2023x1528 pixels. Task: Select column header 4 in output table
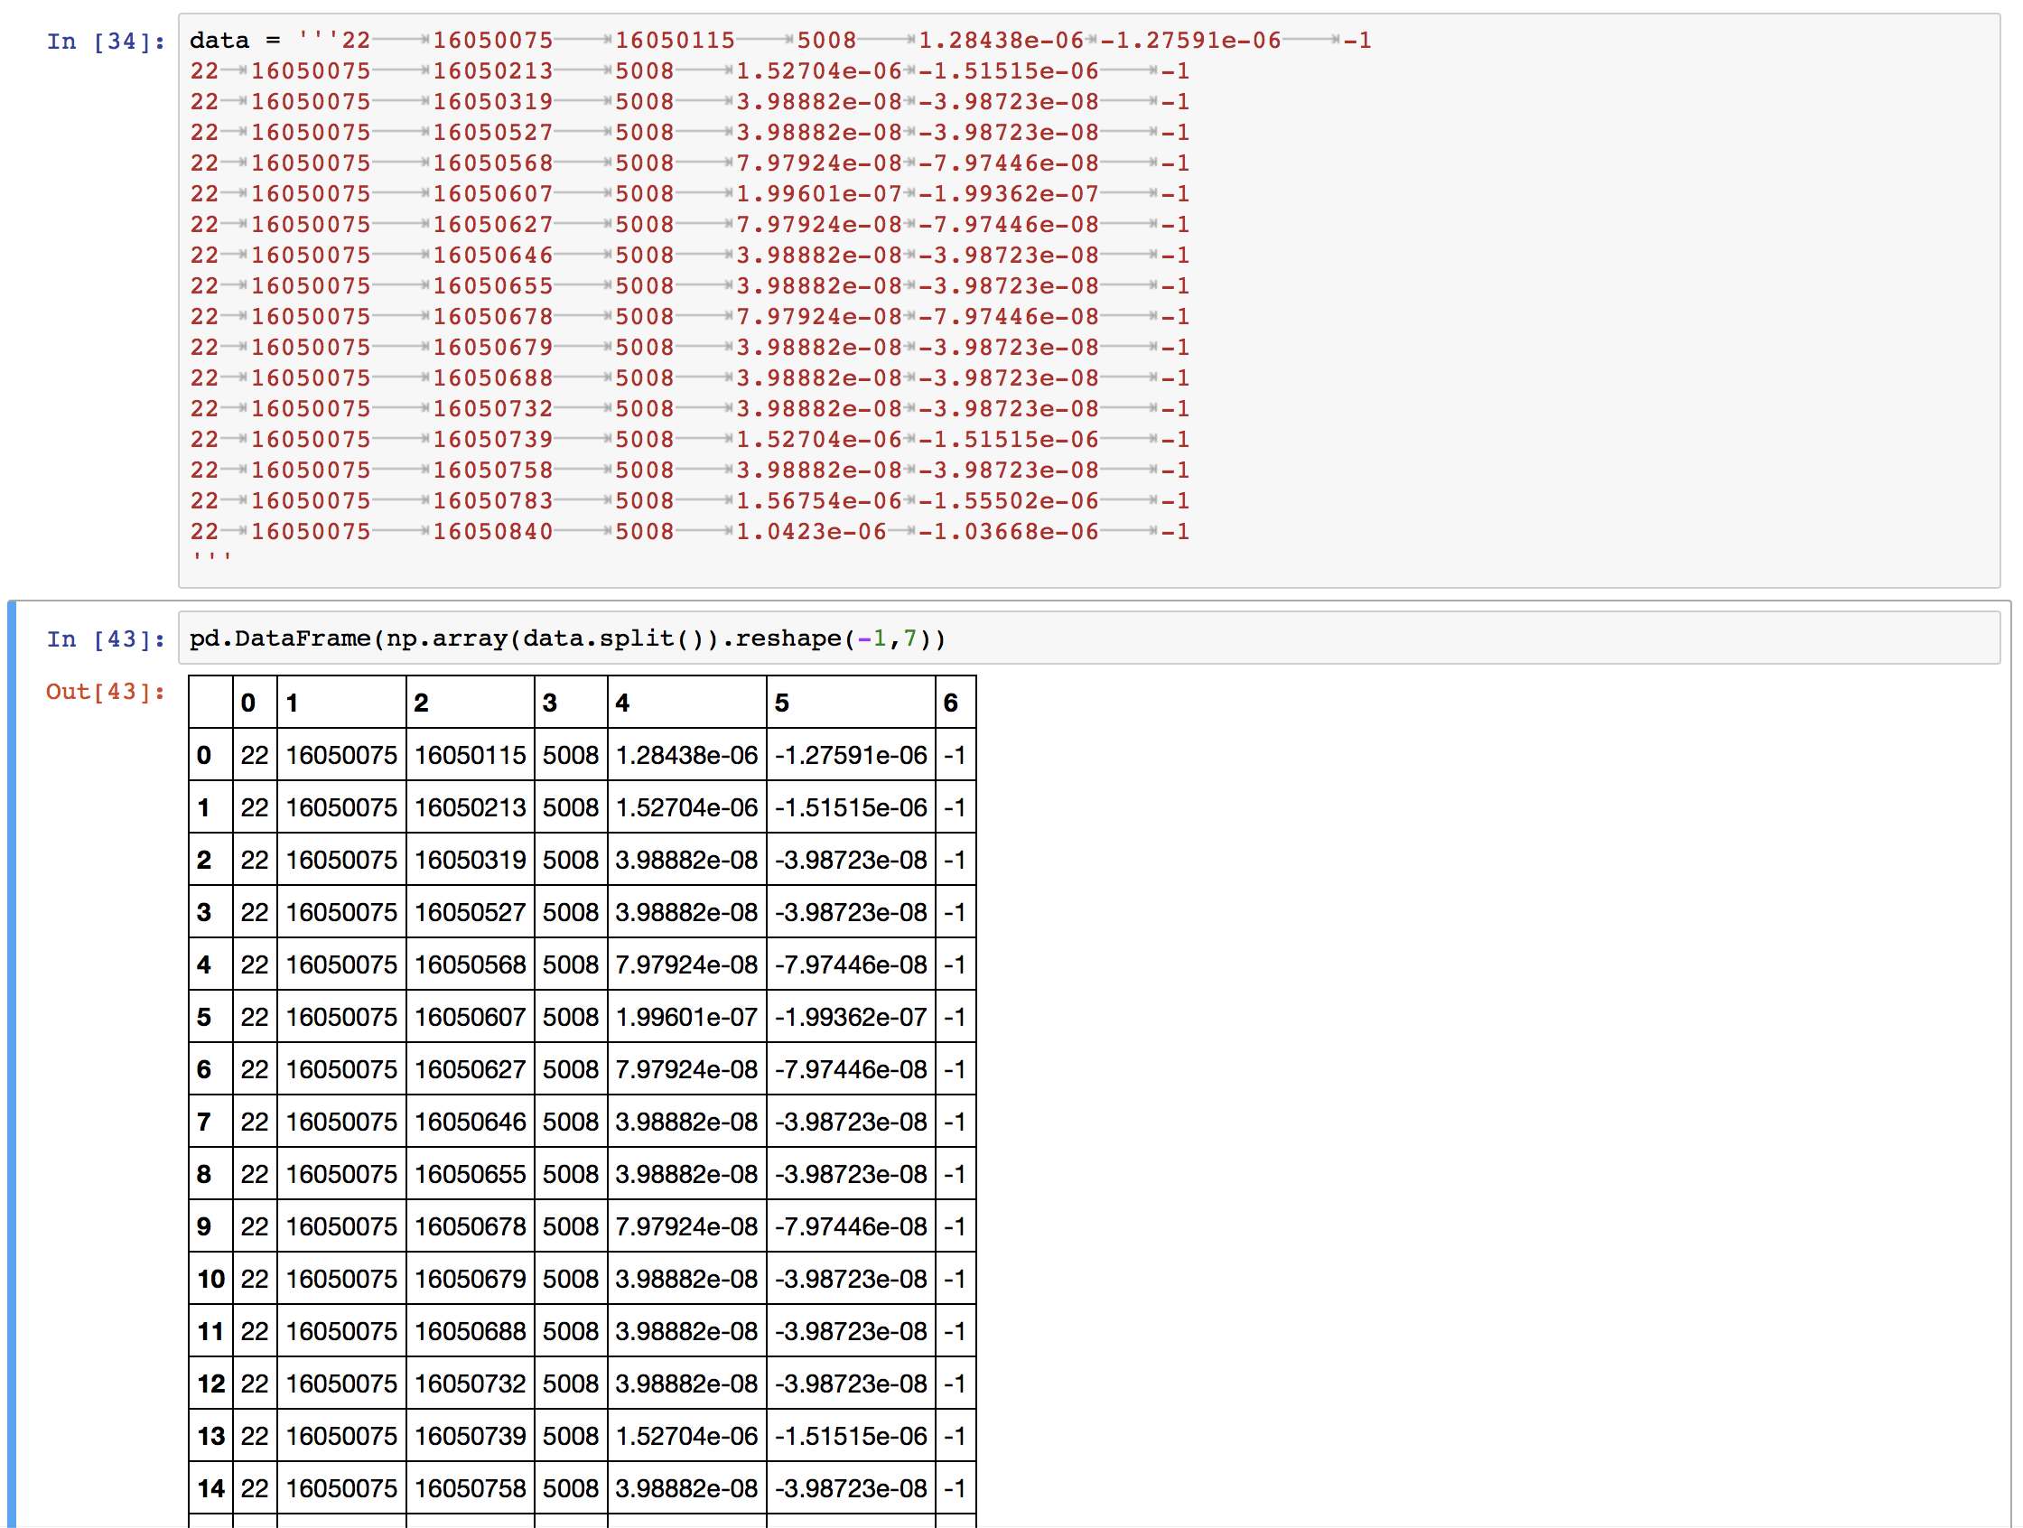622,703
